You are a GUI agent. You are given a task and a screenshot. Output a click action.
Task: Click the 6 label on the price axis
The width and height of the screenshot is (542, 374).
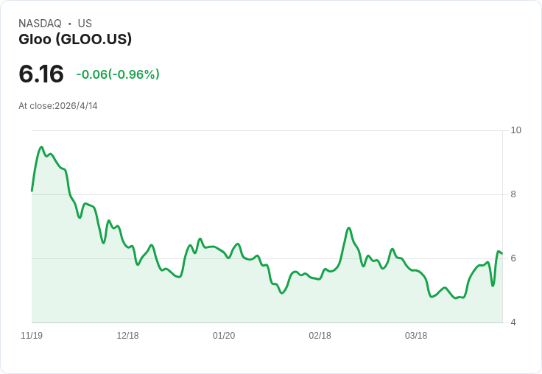point(513,258)
